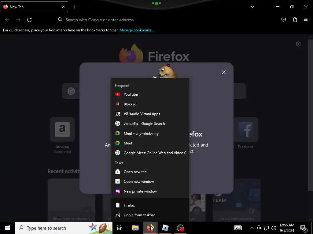Launch Firefox from the jump list
313x234 pixels.
[x=150, y=205]
